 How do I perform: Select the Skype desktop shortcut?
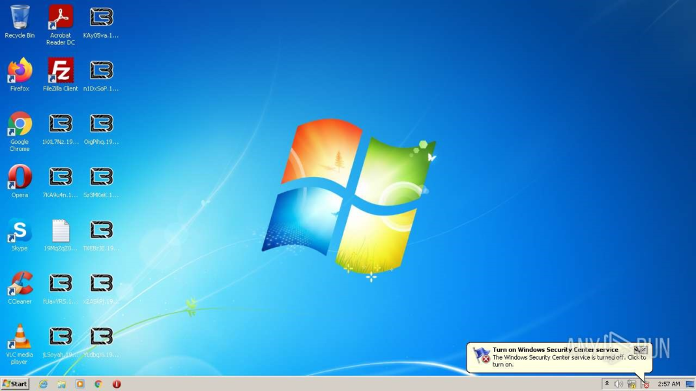20,234
